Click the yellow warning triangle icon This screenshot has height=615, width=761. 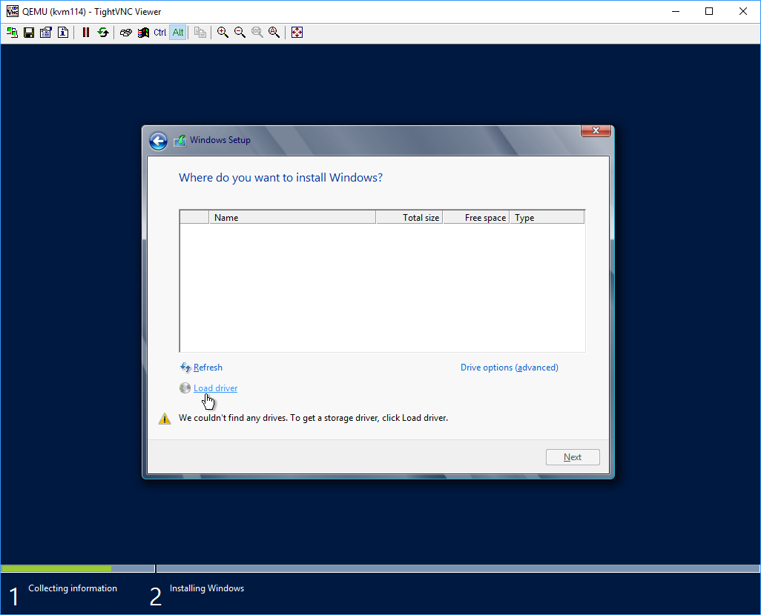(x=165, y=419)
